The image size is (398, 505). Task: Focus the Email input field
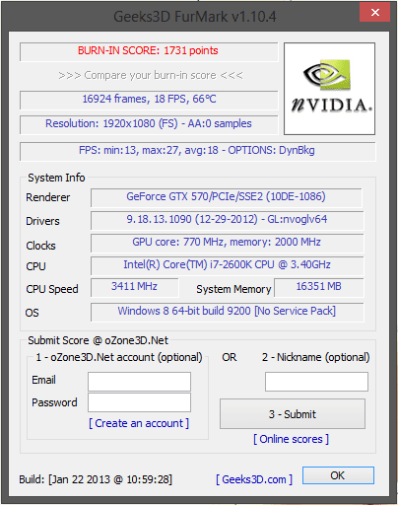coord(139,382)
